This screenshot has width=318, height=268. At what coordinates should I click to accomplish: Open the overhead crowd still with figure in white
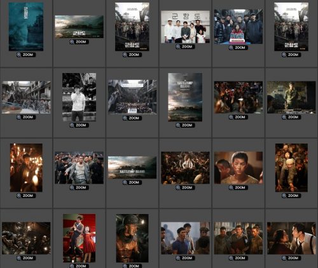[x=185, y=168]
